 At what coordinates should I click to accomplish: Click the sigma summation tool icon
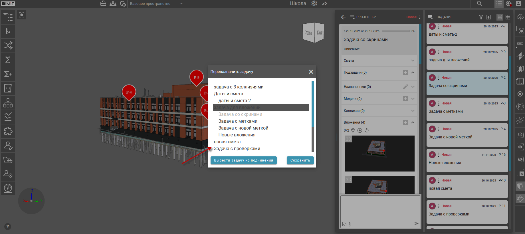point(8,60)
